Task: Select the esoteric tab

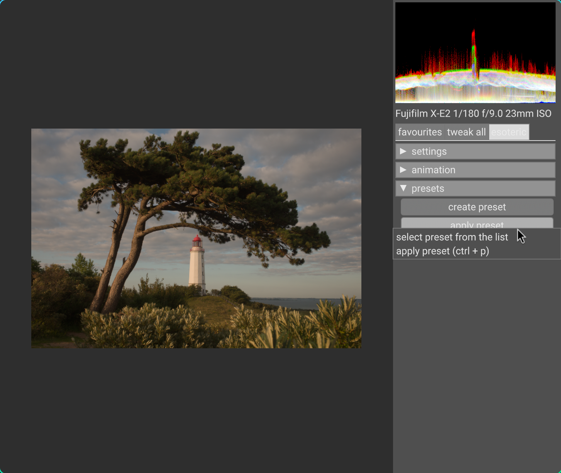Action: [x=508, y=132]
